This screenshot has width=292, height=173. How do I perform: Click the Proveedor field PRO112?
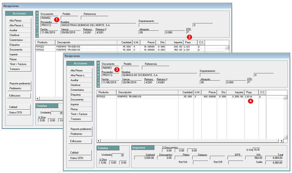[x=49, y=25]
